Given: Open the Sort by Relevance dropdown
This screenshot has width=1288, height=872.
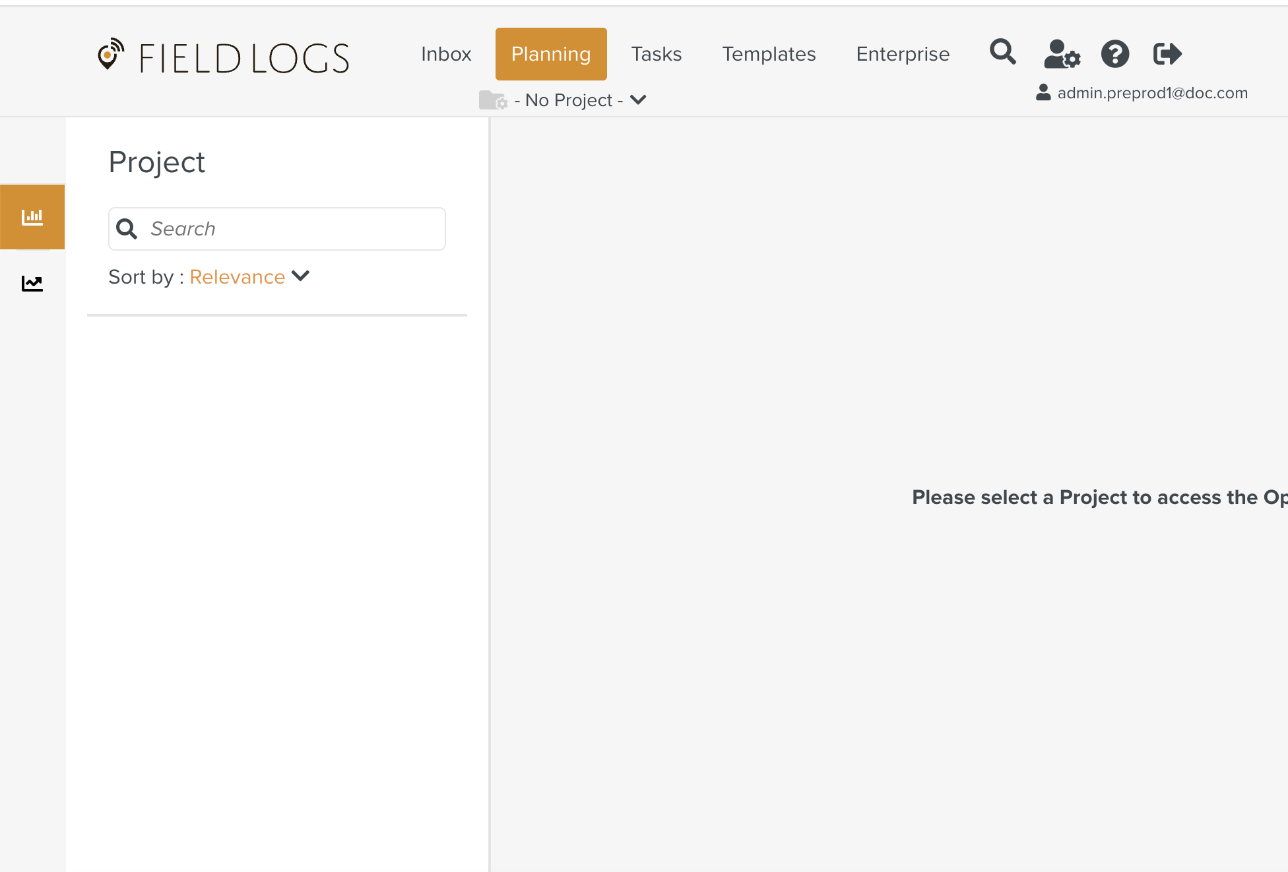Looking at the screenshot, I should [238, 277].
